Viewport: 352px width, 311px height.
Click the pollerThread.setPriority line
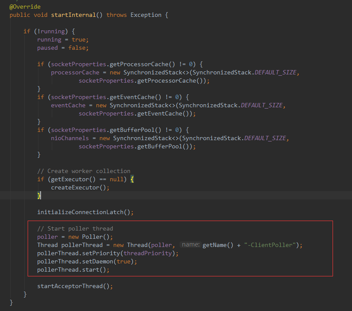click(x=108, y=253)
